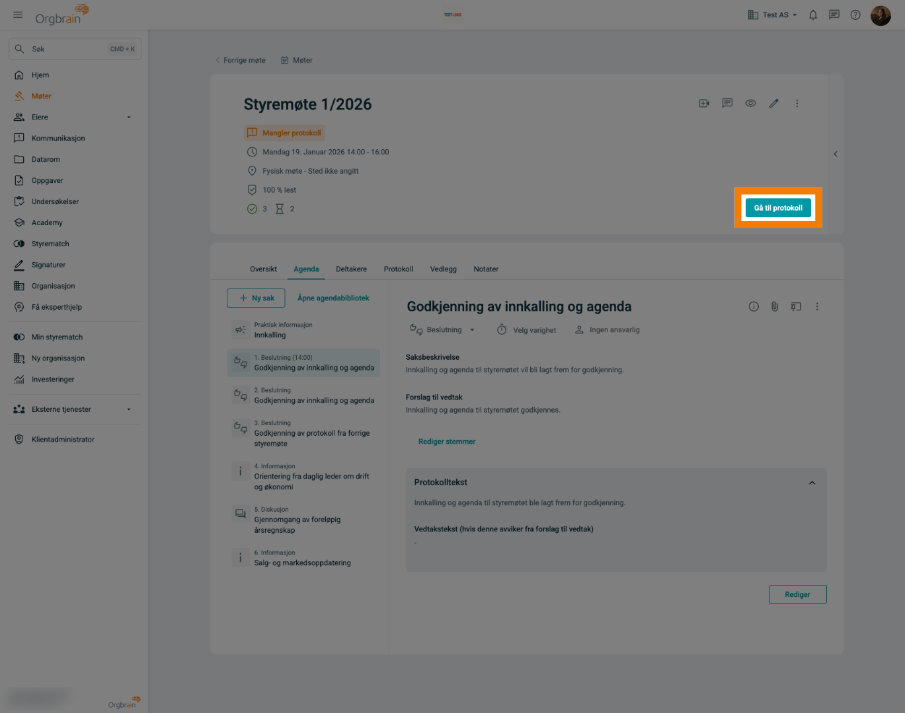Click the Ny organisasjon icon
The image size is (905, 713).
point(19,358)
